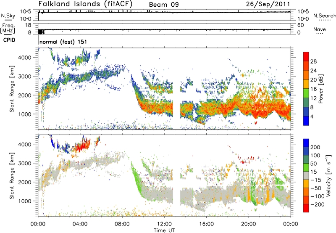
Task: Click the '4000' tick of power panel
Action: 24,58
